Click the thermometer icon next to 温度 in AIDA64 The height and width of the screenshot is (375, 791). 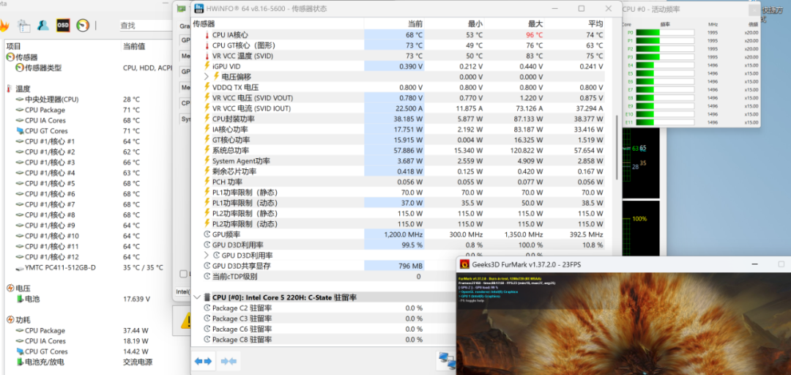pyautogui.click(x=9, y=89)
